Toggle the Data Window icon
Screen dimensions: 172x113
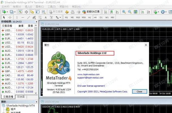coord(26,12)
